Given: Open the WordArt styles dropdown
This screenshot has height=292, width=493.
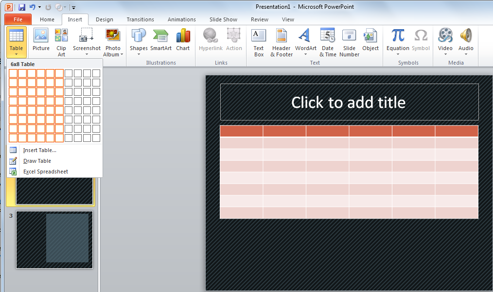Looking at the screenshot, I should pyautogui.click(x=305, y=41).
